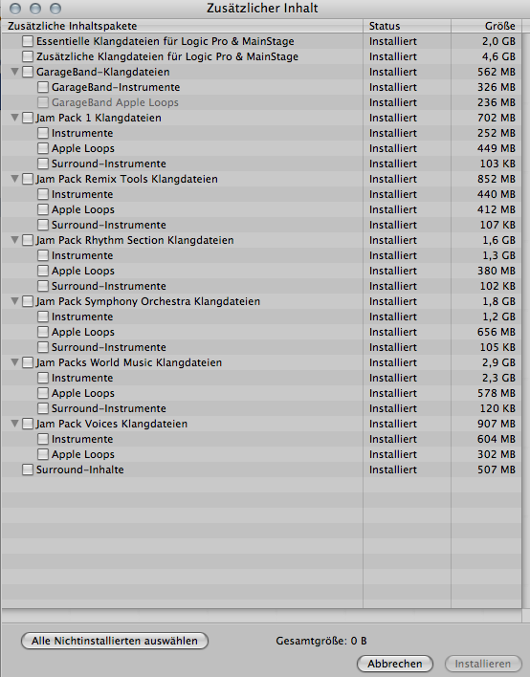Collapse Jam Pack Rhythm Section disclosure triangle
Image resolution: width=530 pixels, height=677 pixels.
(14, 240)
